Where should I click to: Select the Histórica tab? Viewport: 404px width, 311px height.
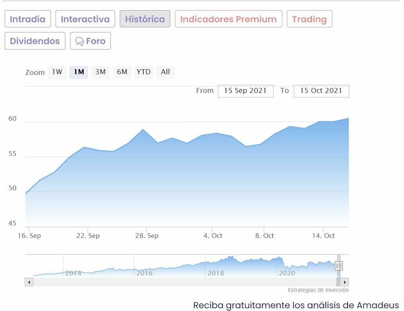(x=145, y=19)
